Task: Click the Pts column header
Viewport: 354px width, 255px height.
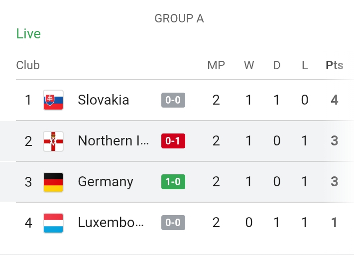Action: click(335, 65)
